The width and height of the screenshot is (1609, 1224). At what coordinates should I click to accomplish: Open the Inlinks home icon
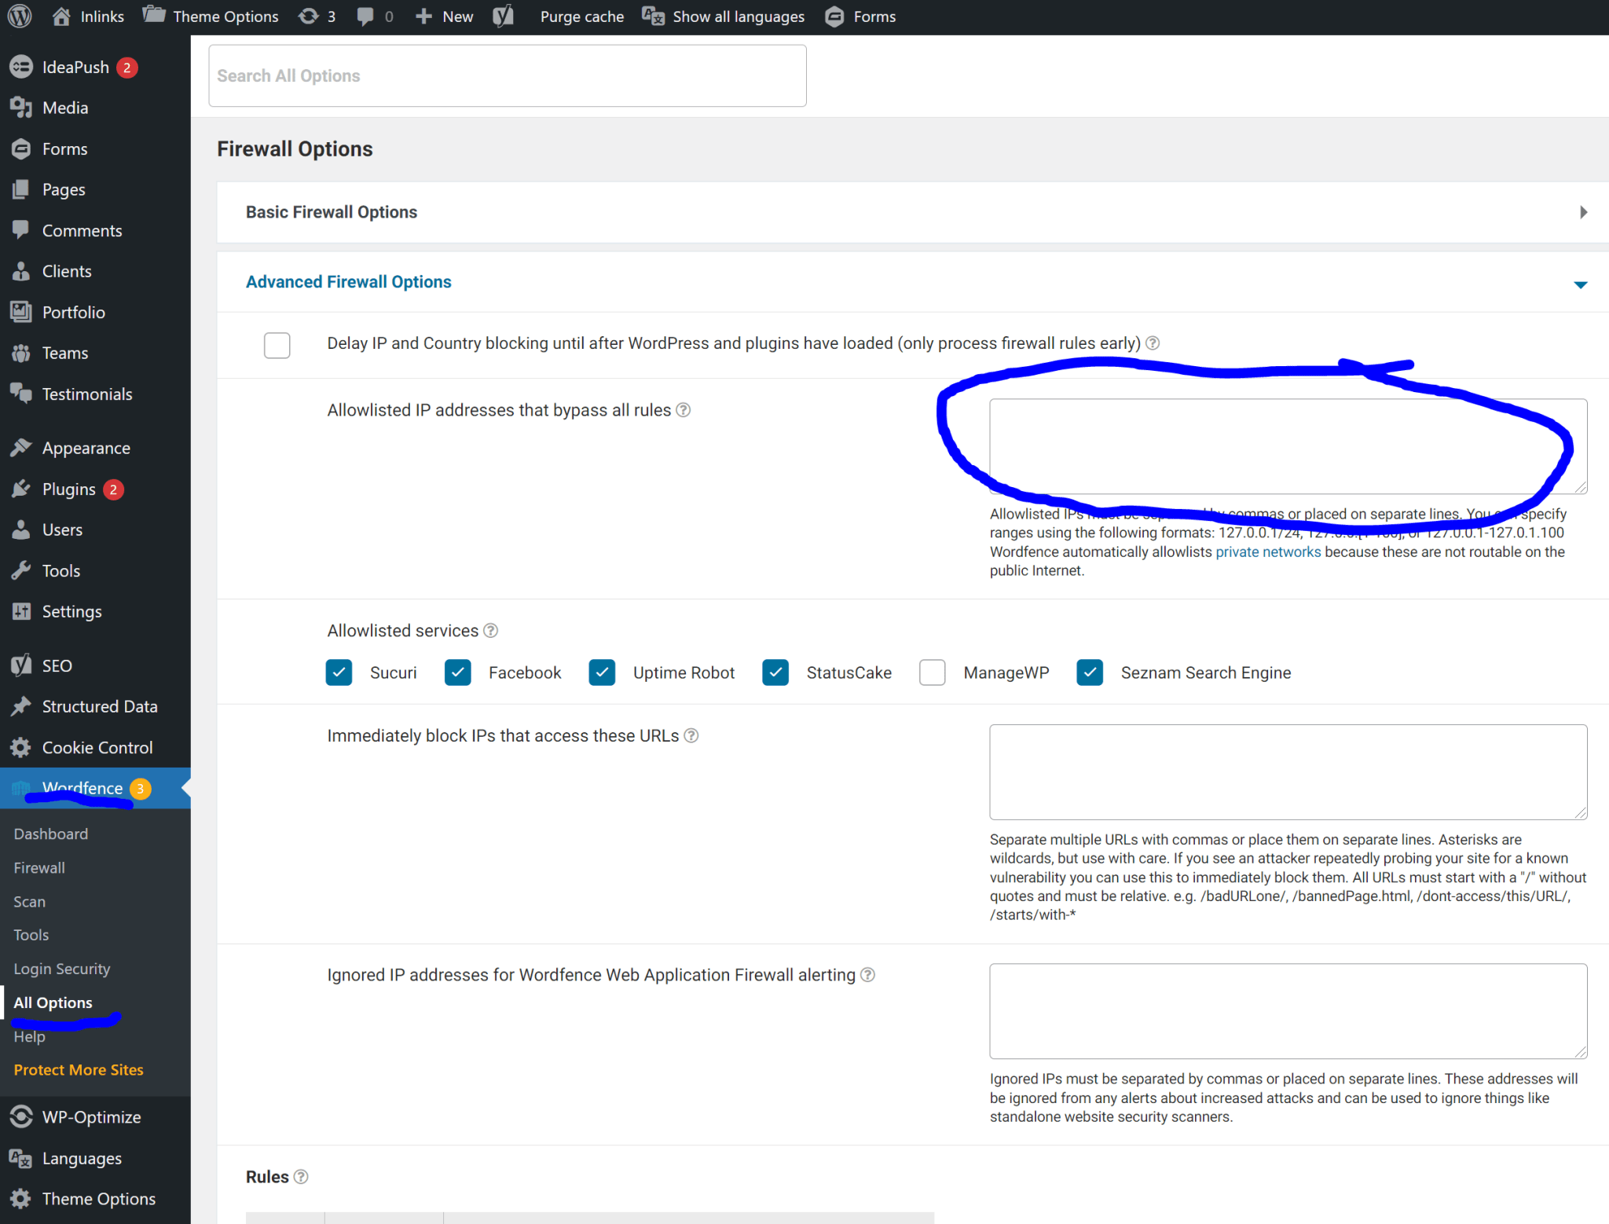[61, 16]
